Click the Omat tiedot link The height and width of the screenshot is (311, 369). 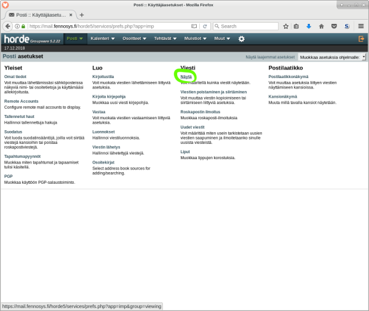pos(15,77)
